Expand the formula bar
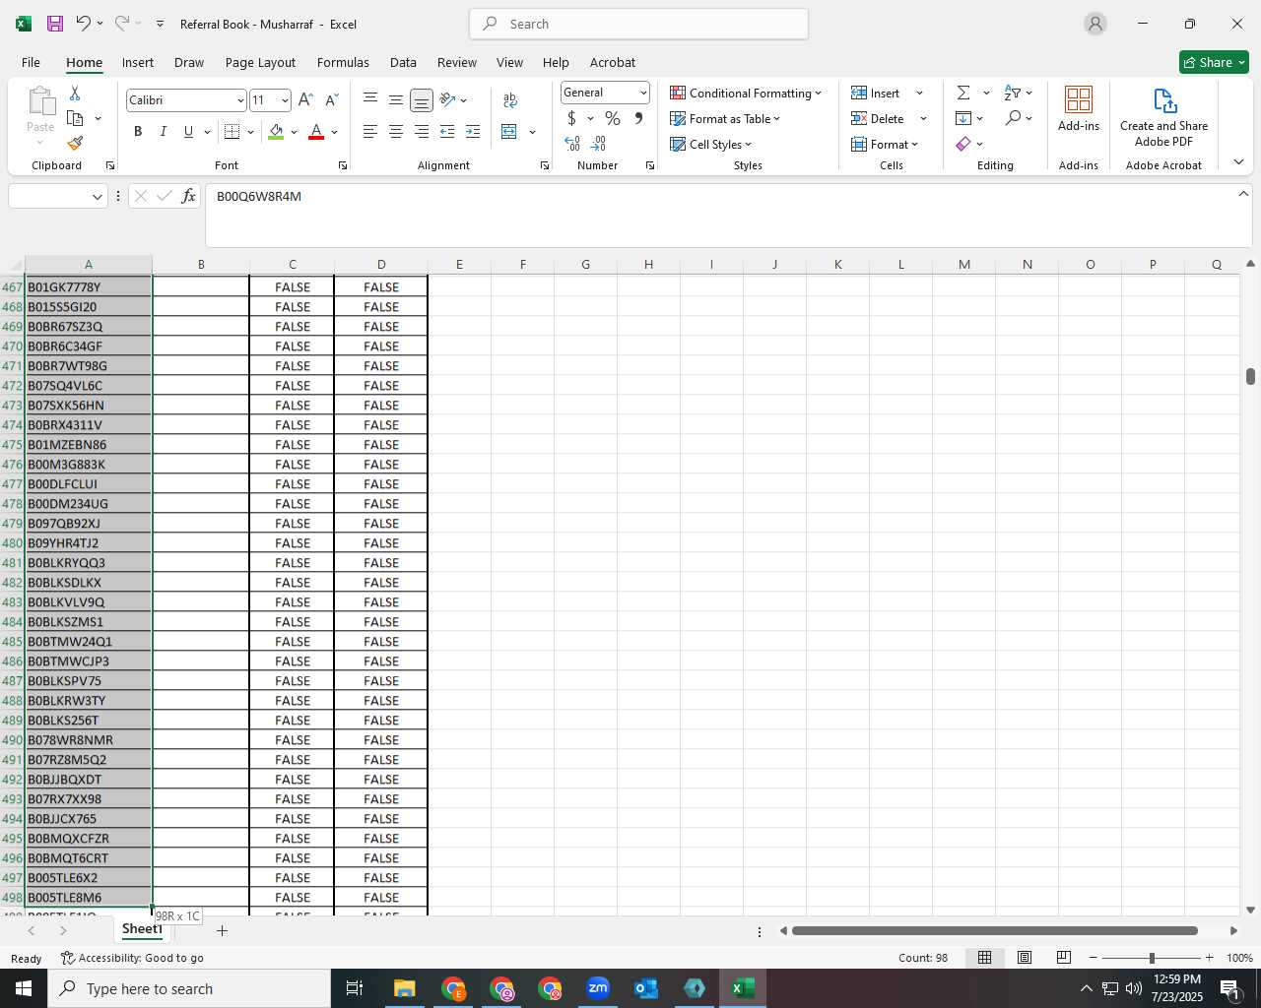The height and width of the screenshot is (1008, 1261). pos(1243,194)
